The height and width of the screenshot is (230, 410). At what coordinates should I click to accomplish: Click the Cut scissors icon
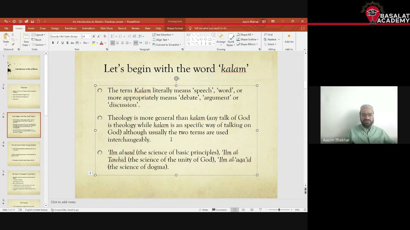(13, 34)
